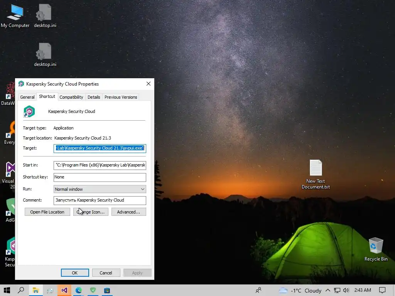395x296 pixels.
Task: Focus the Shortcut key field
Action: 100,177
